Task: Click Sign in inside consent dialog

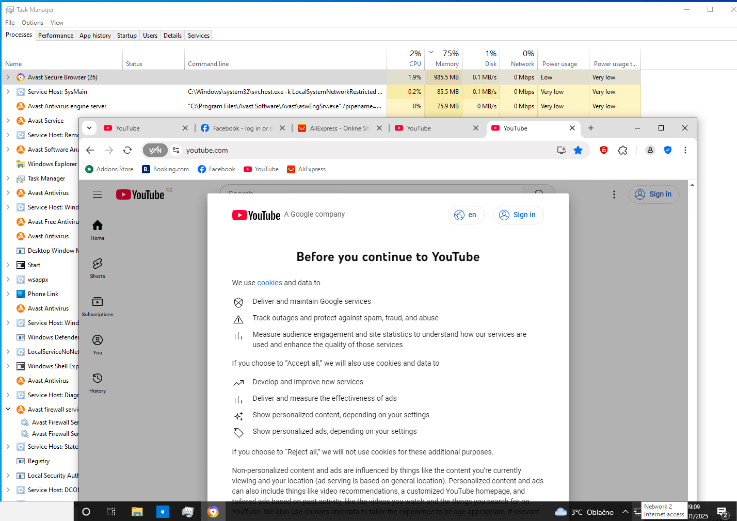Action: [518, 215]
